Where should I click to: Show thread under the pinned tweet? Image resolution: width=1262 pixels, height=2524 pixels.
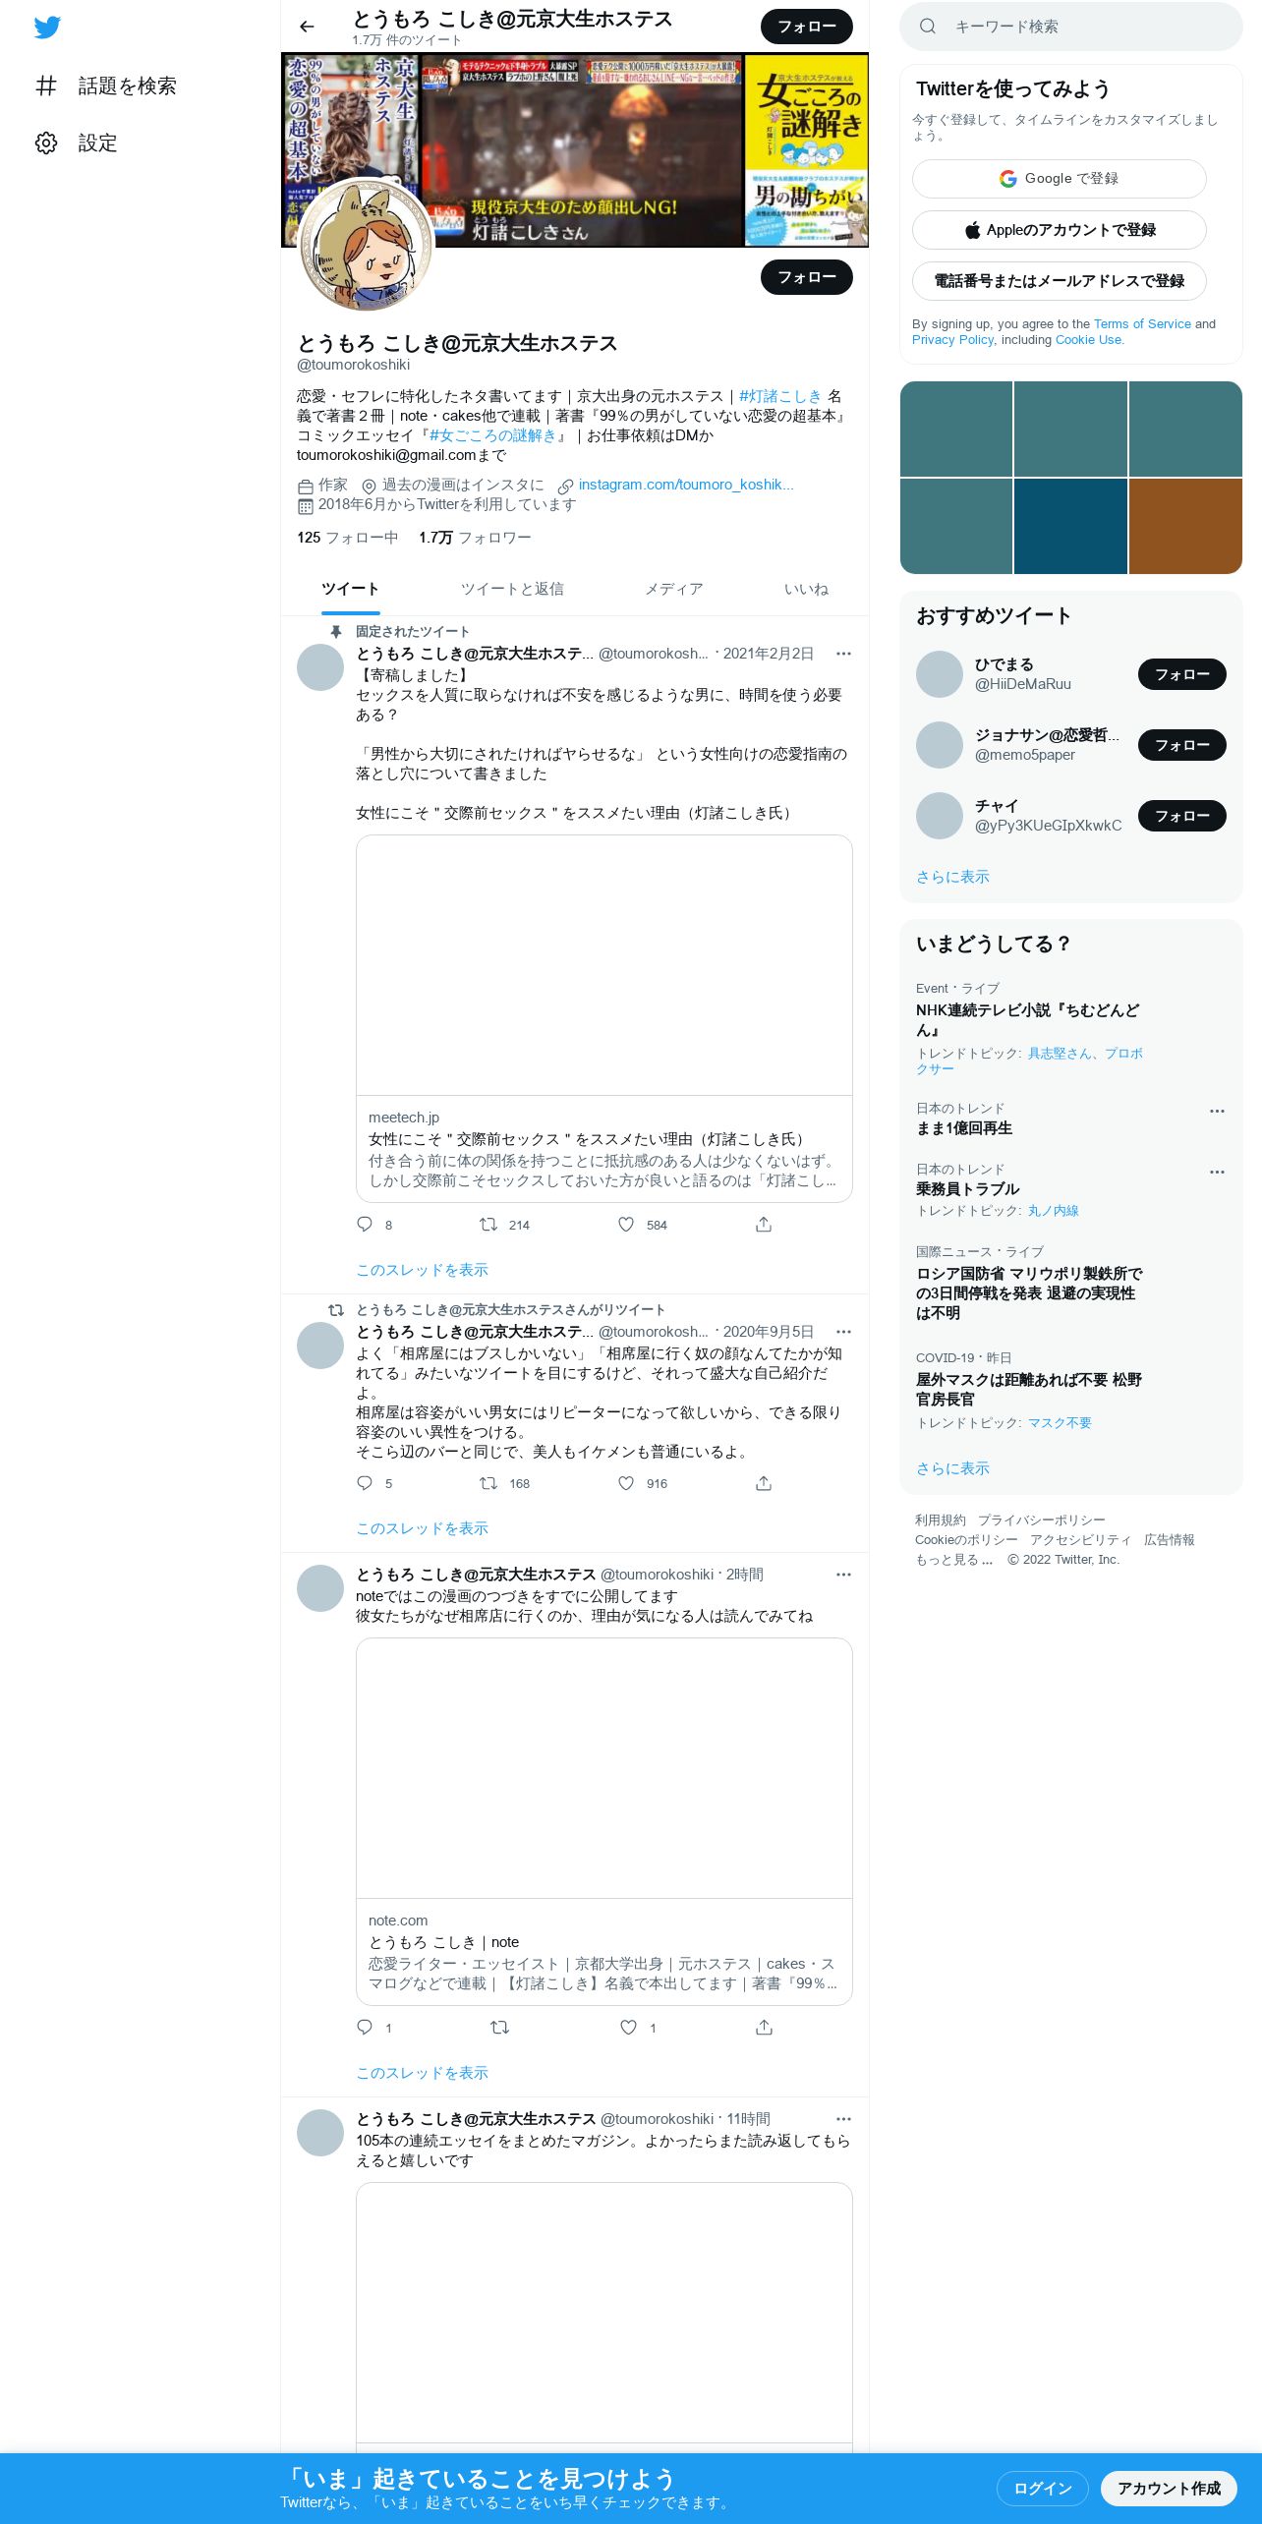click(422, 1270)
